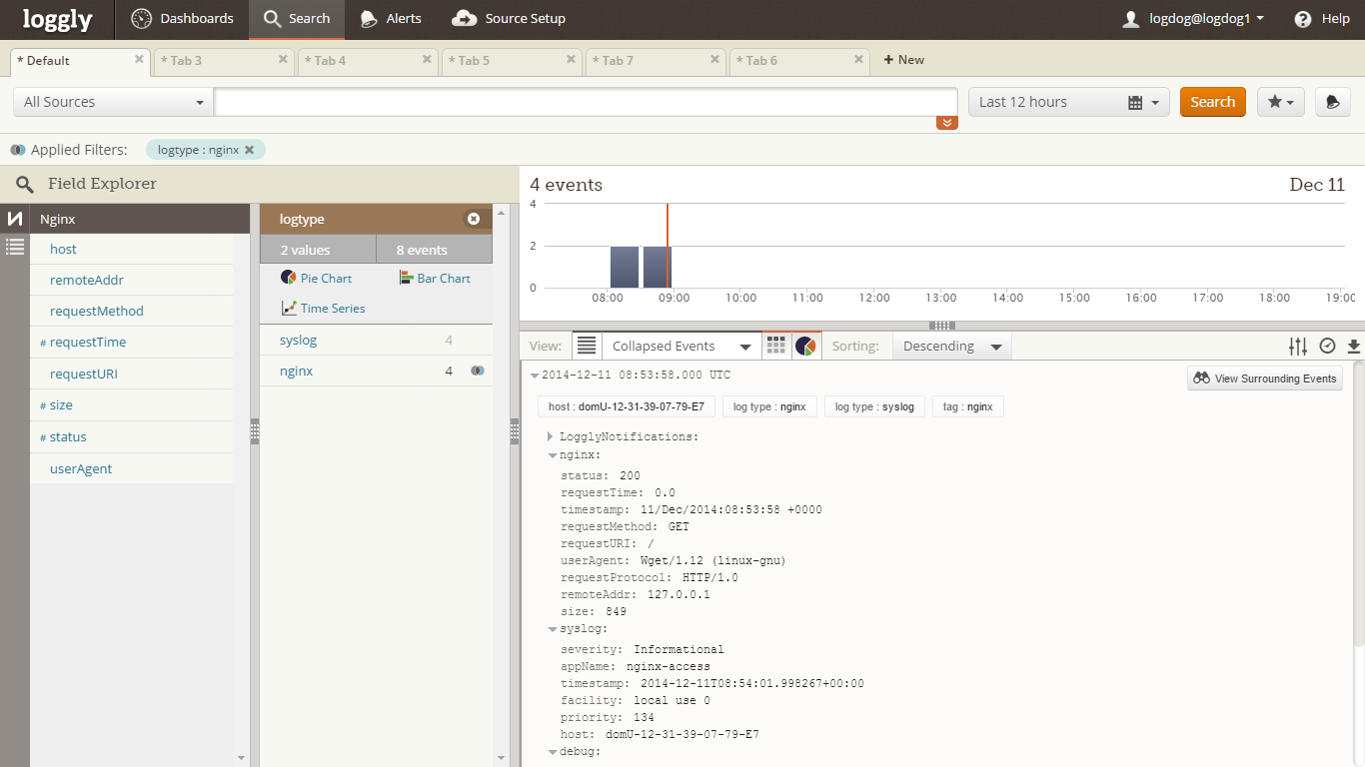Close Tab 3

tap(283, 59)
